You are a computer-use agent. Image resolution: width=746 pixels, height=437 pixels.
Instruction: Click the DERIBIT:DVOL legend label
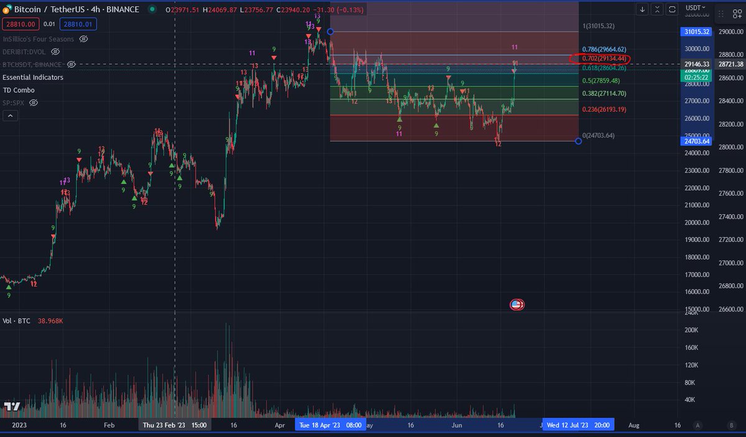(24, 52)
